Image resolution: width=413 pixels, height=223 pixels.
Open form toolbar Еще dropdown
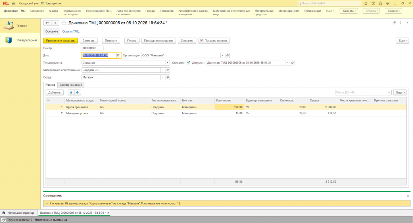tap(402, 41)
